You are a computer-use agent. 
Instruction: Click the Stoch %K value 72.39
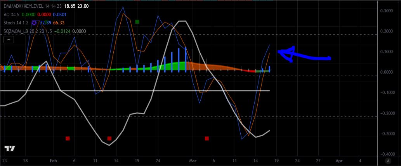coord(46,23)
